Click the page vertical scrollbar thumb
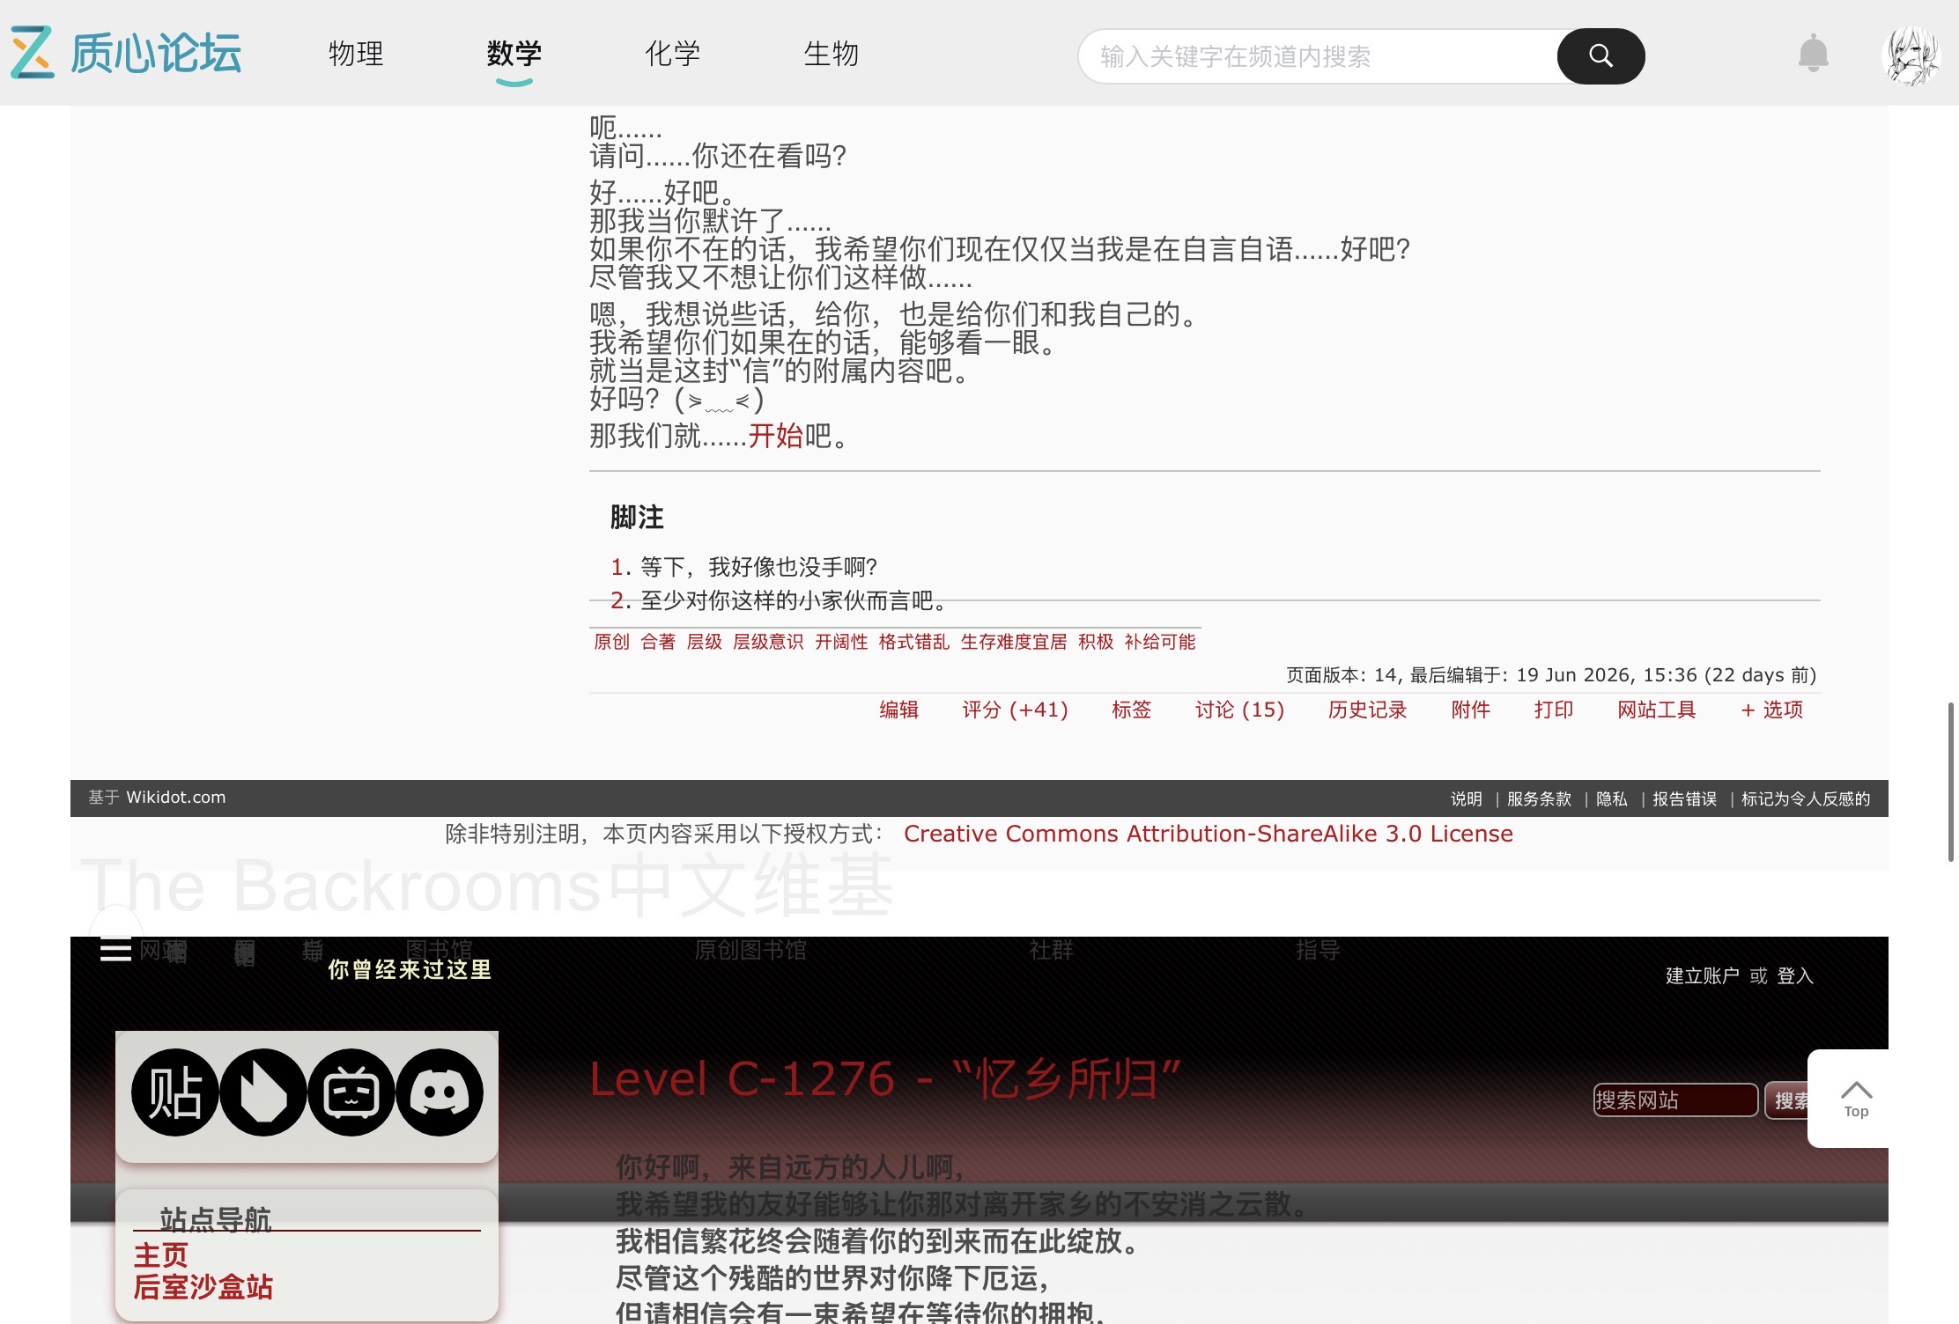This screenshot has height=1324, width=1959. coord(1951,782)
